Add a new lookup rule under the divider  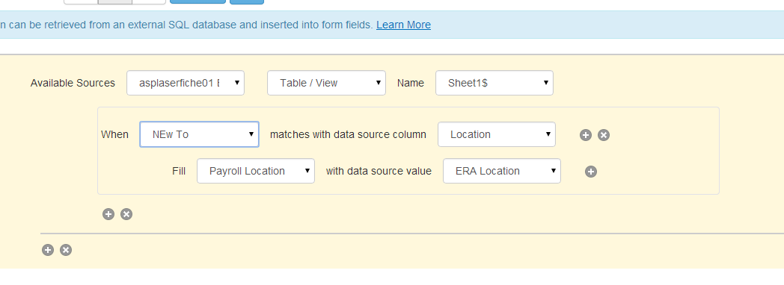point(47,250)
